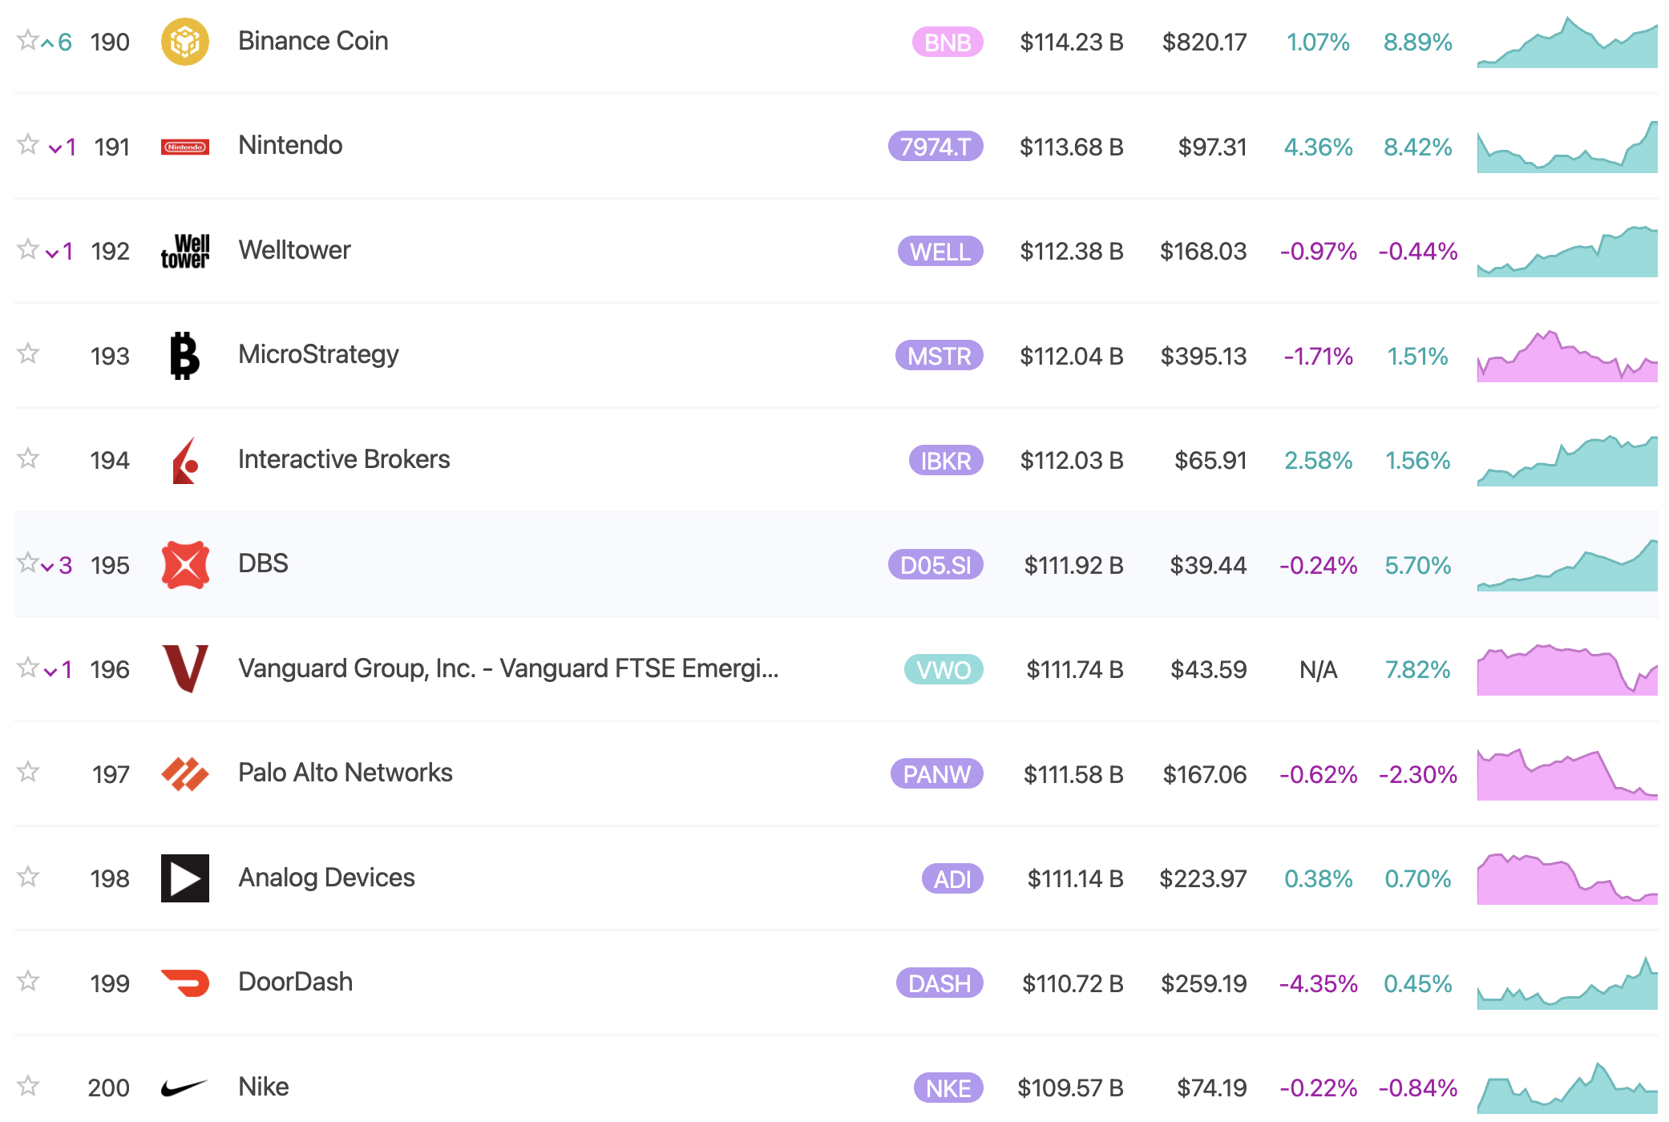Click Binance Coin rank-up arrow indicator
The width and height of the screenshot is (1669, 1122).
[49, 42]
